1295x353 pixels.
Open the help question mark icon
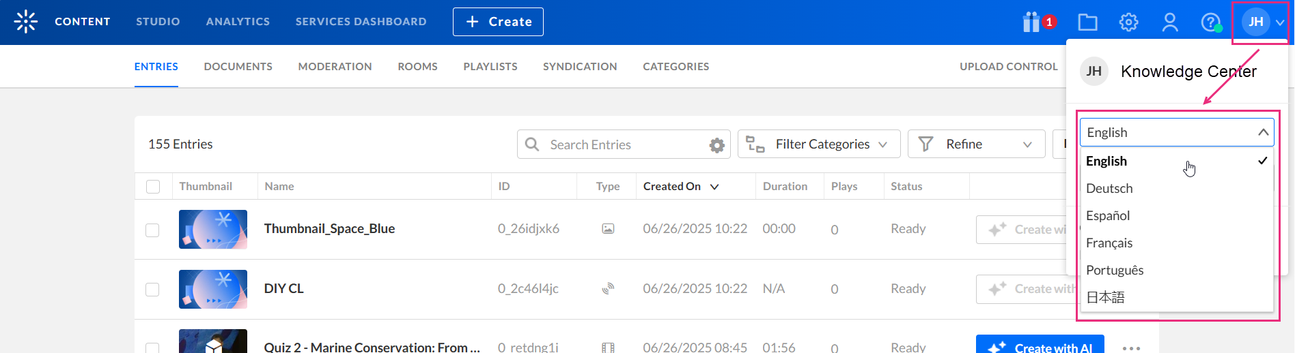click(1210, 22)
